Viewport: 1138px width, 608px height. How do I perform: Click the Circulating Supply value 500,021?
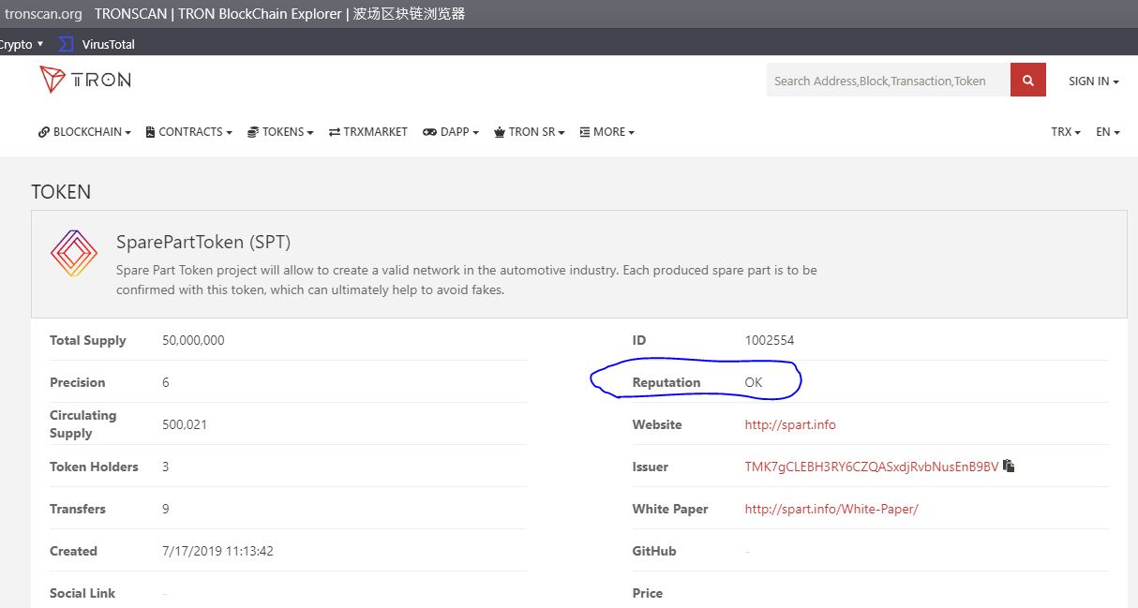coord(185,424)
